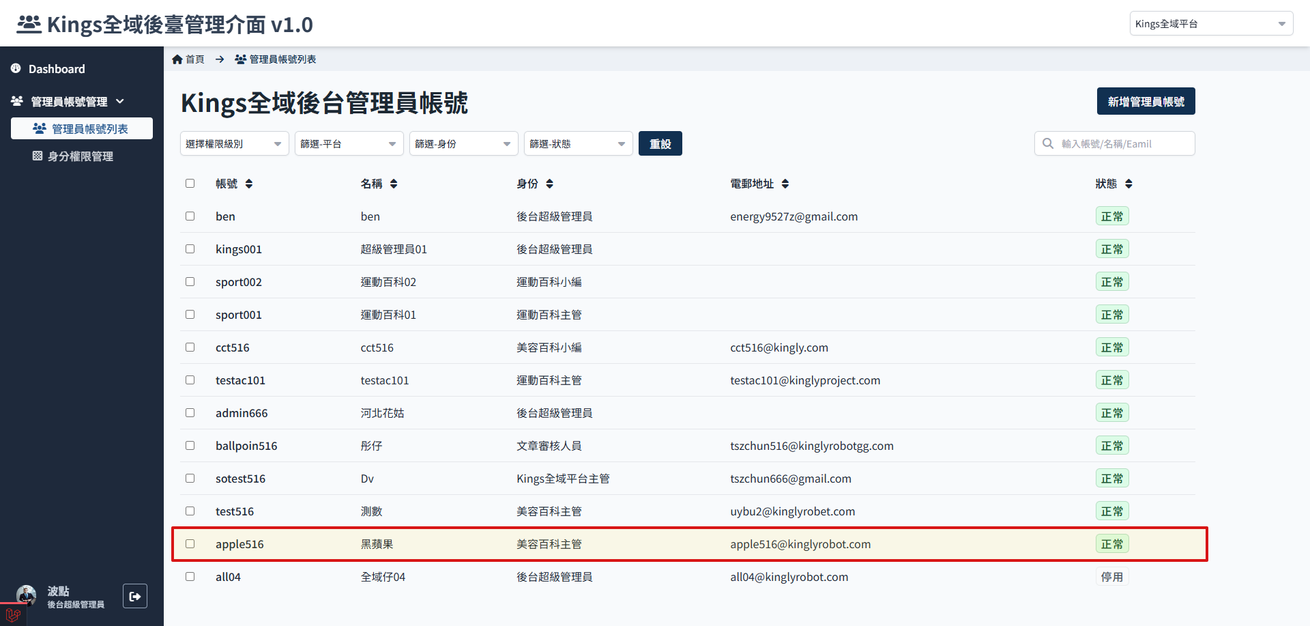Open the 選擇權限級別 dropdown
The image size is (1310, 626).
click(x=235, y=143)
